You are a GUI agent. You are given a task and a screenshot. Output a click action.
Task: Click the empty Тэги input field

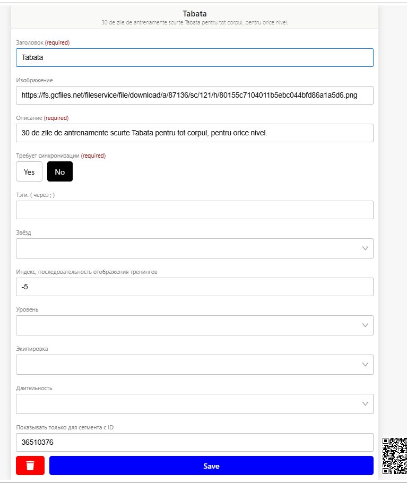[x=195, y=210]
